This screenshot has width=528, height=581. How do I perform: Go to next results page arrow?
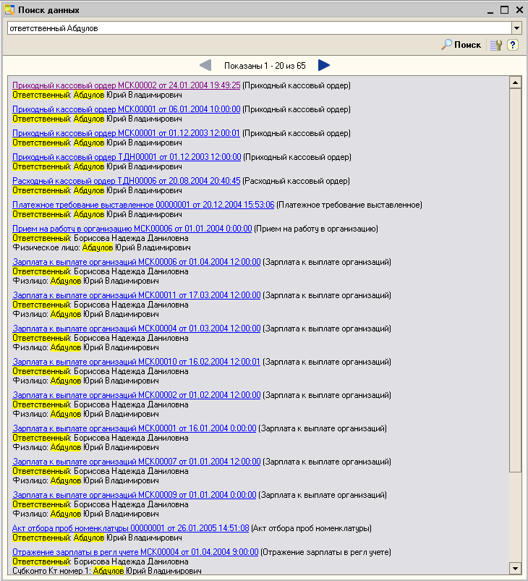324,65
